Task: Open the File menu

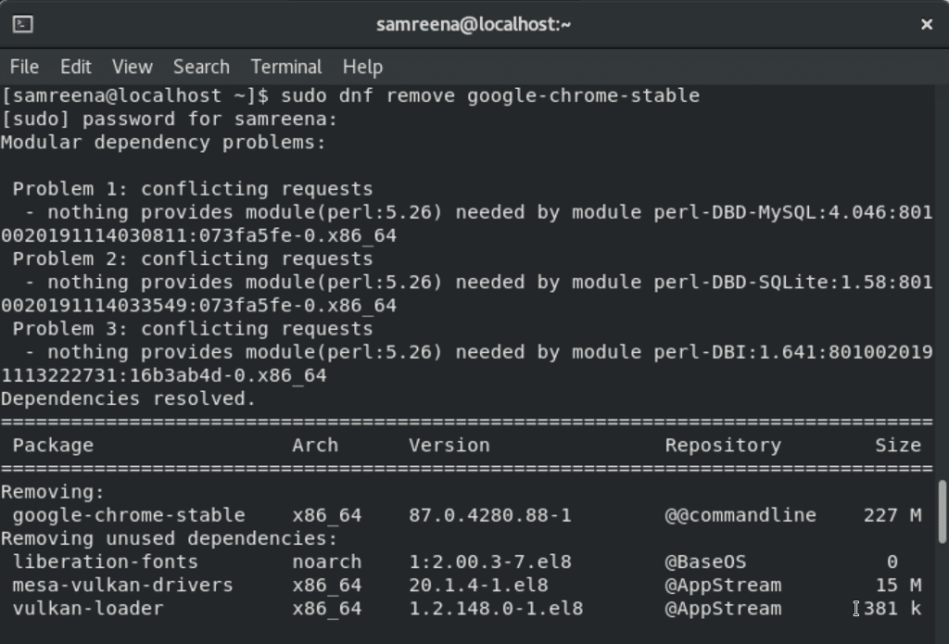Action: point(23,66)
